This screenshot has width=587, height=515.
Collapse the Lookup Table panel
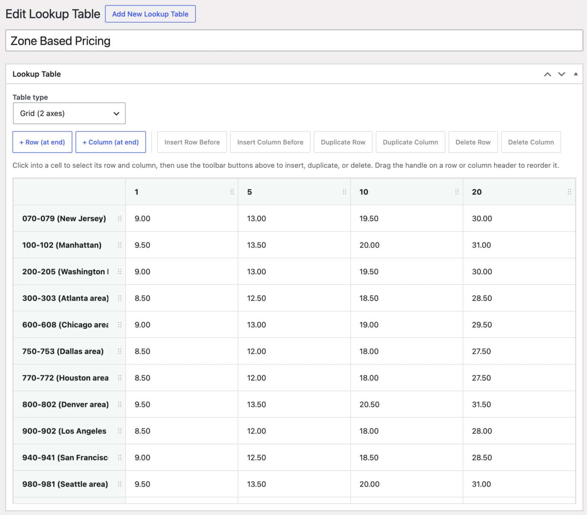tap(575, 74)
